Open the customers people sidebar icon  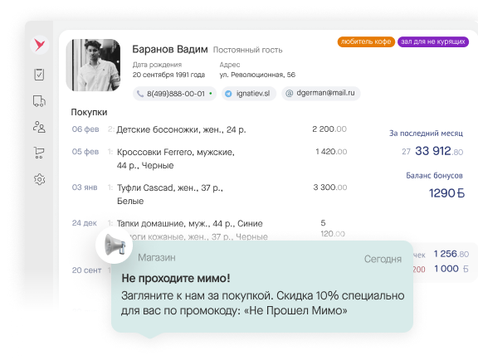click(39, 127)
